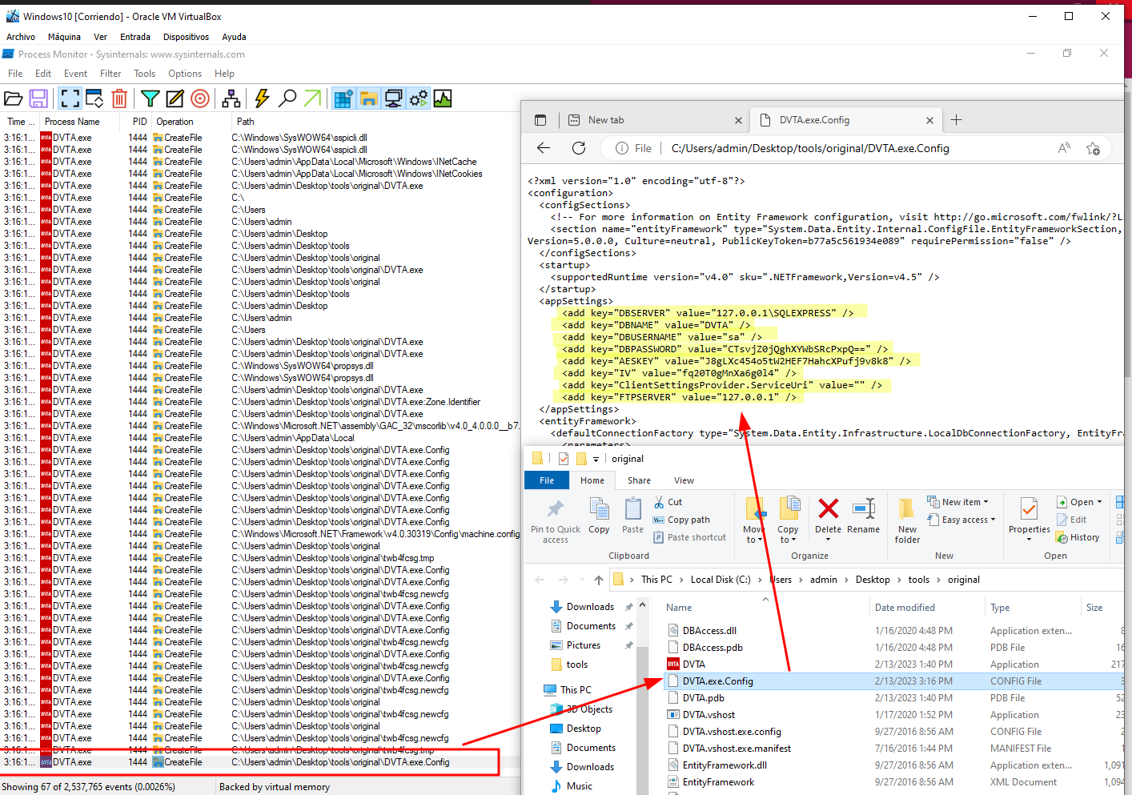
Task: Create a New folder from the ribbon
Action: [907, 520]
